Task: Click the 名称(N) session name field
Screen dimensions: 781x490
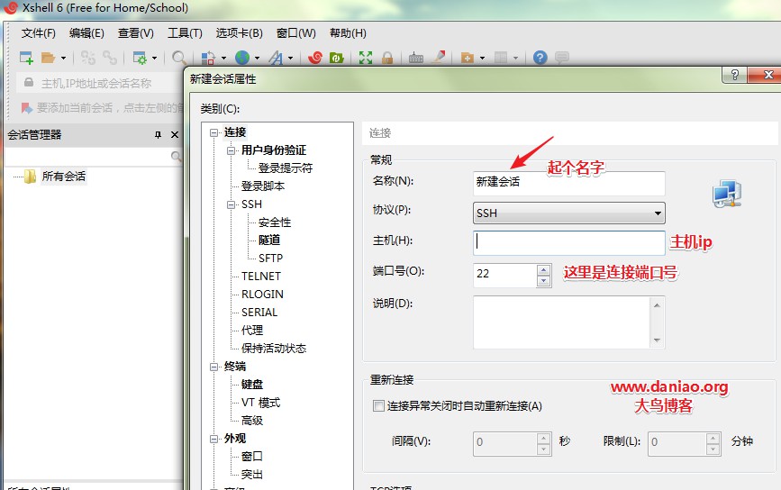Action: tap(568, 183)
